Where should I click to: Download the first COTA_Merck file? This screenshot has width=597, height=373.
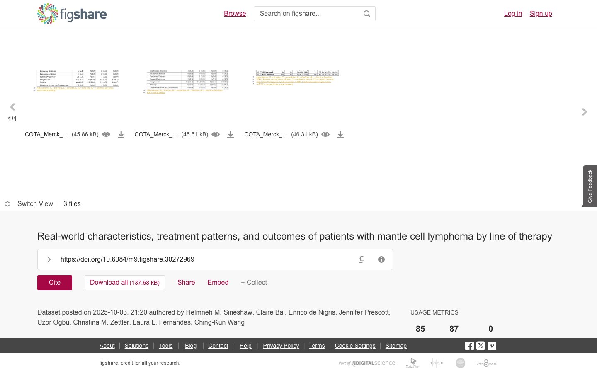click(x=121, y=135)
